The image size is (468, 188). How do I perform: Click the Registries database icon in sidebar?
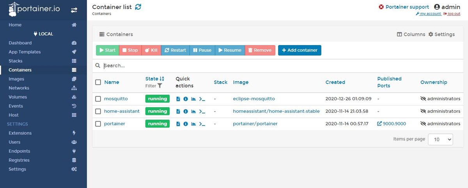point(74,160)
